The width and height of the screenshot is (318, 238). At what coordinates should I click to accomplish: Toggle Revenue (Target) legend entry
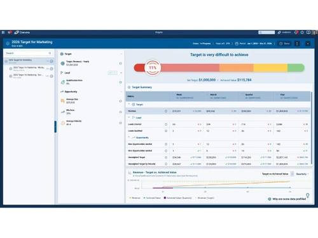click(204, 198)
